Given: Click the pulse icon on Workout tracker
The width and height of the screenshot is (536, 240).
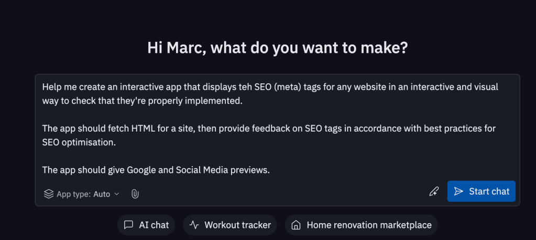Looking at the screenshot, I should click(194, 225).
